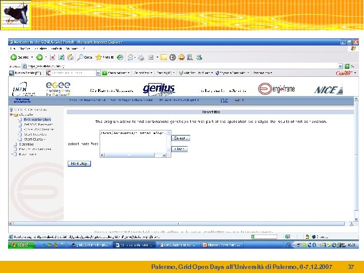Click the Welcome username link in blue bar
The height and width of the screenshot is (273, 364).
coord(22,101)
